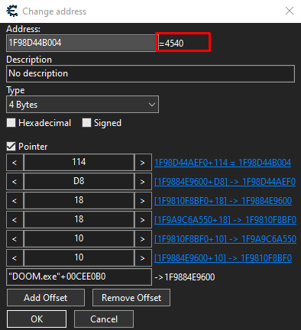This screenshot has height=330, width=301.
Task: Decrease offset 114 with left arrow
Action: [15, 162]
